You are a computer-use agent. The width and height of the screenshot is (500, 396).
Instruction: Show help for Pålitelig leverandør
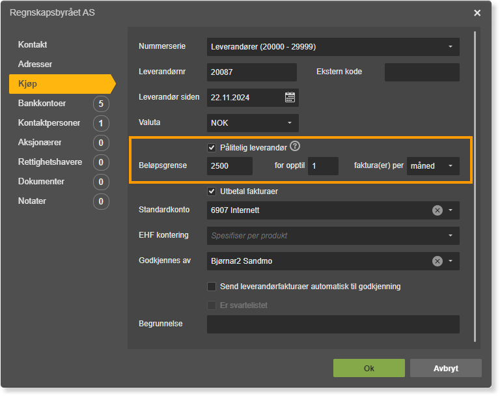pyautogui.click(x=295, y=147)
